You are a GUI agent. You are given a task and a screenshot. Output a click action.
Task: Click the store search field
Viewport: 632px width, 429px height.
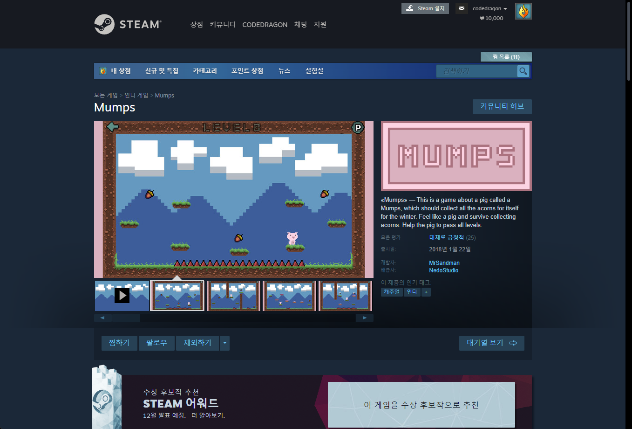pos(476,71)
